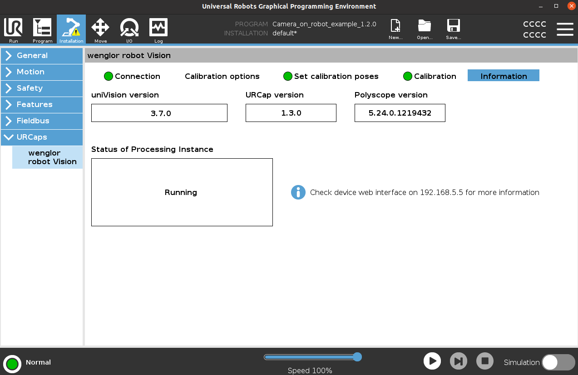Switch to the Program screen

point(42,29)
